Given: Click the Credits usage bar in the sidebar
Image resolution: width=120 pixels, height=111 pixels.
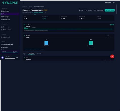Looking at the screenshot, I should [x=10, y=53].
